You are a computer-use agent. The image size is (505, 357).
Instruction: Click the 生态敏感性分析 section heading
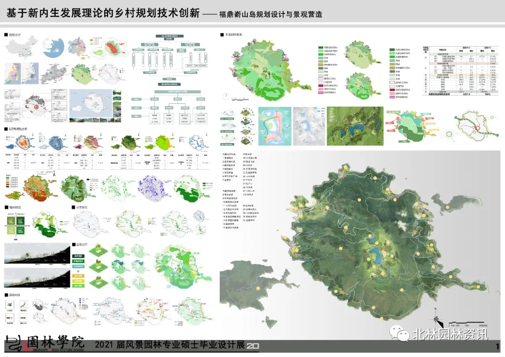16,129
